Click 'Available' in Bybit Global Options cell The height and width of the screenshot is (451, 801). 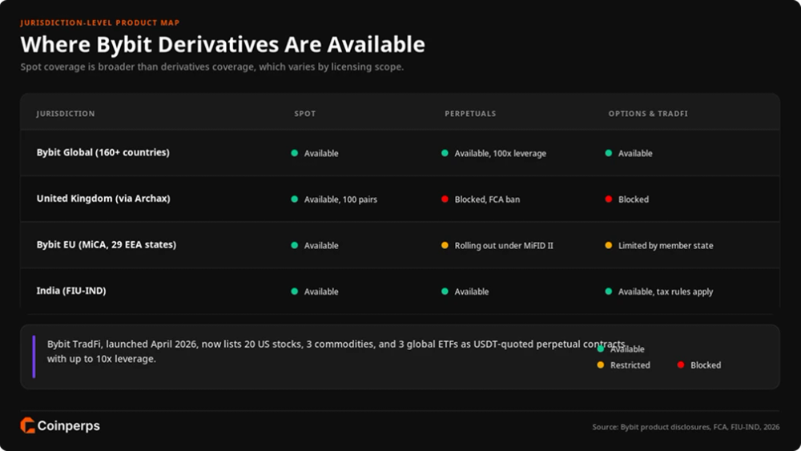coord(635,153)
